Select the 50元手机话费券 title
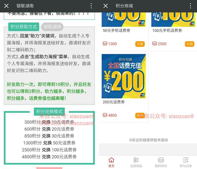 pyautogui.click(x=116, y=30)
